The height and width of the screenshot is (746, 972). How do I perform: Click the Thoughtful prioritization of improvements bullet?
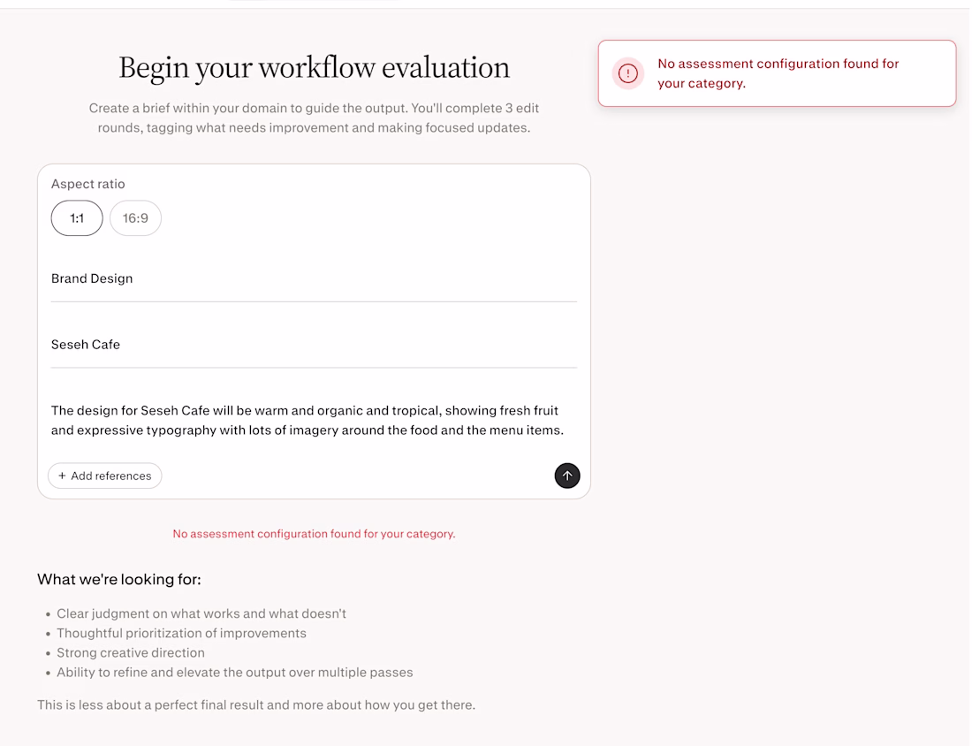[x=181, y=633]
